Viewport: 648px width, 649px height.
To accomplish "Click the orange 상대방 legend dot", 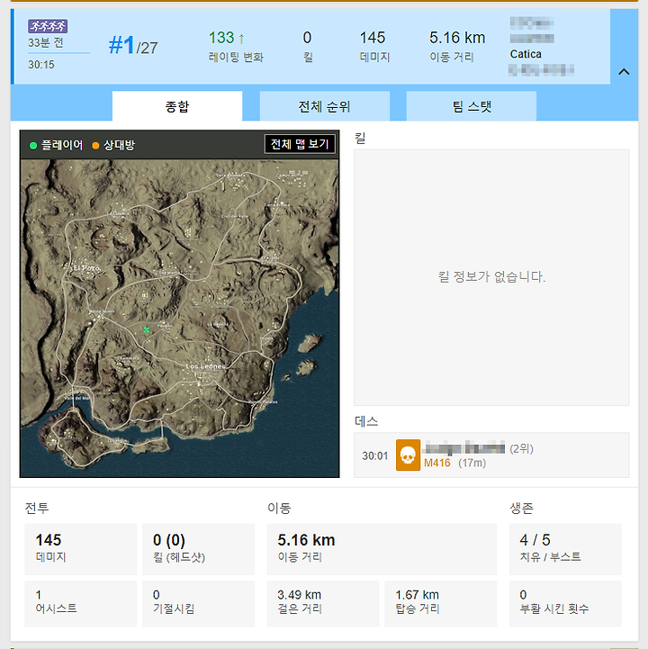I will pos(95,145).
